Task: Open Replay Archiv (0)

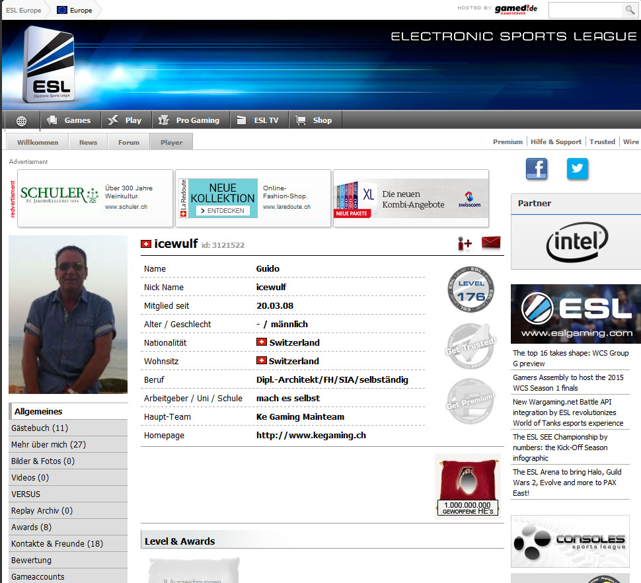Action: tap(68, 511)
